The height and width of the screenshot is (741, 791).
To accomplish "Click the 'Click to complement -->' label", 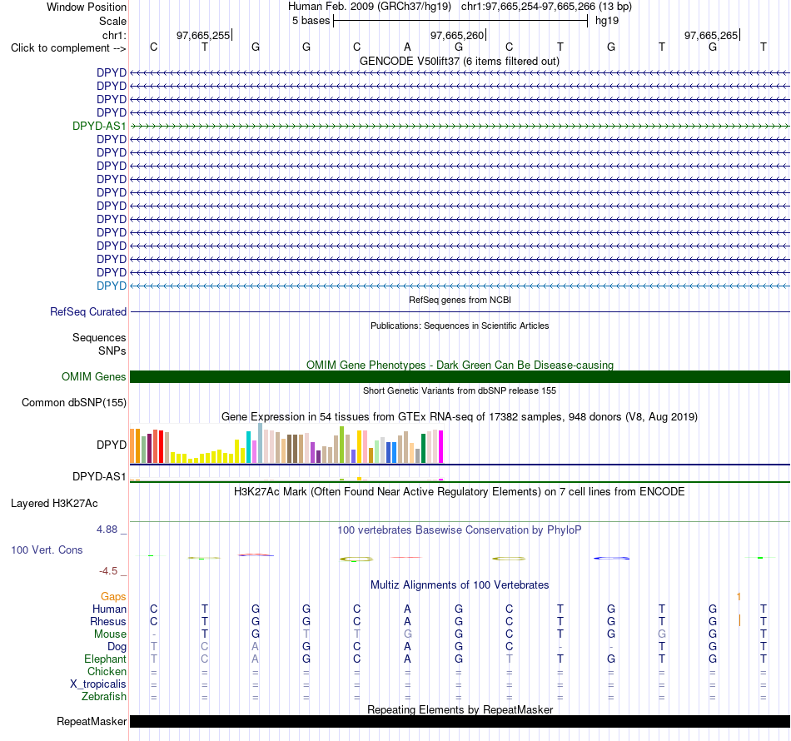I will click(68, 48).
